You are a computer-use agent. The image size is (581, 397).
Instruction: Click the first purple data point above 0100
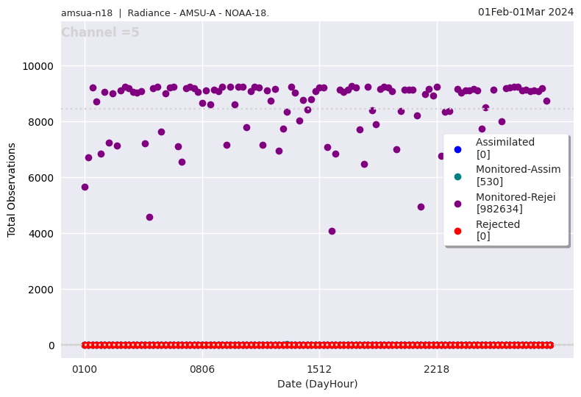(85, 187)
